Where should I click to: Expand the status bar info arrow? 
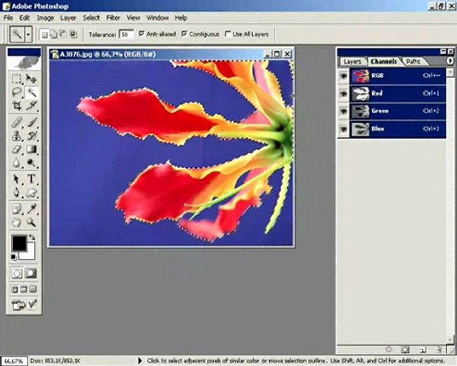click(139, 361)
